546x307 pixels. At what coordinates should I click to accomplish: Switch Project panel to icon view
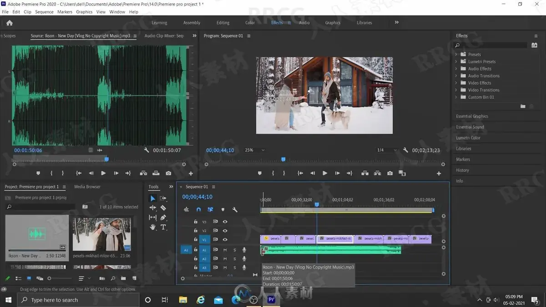coord(29,278)
